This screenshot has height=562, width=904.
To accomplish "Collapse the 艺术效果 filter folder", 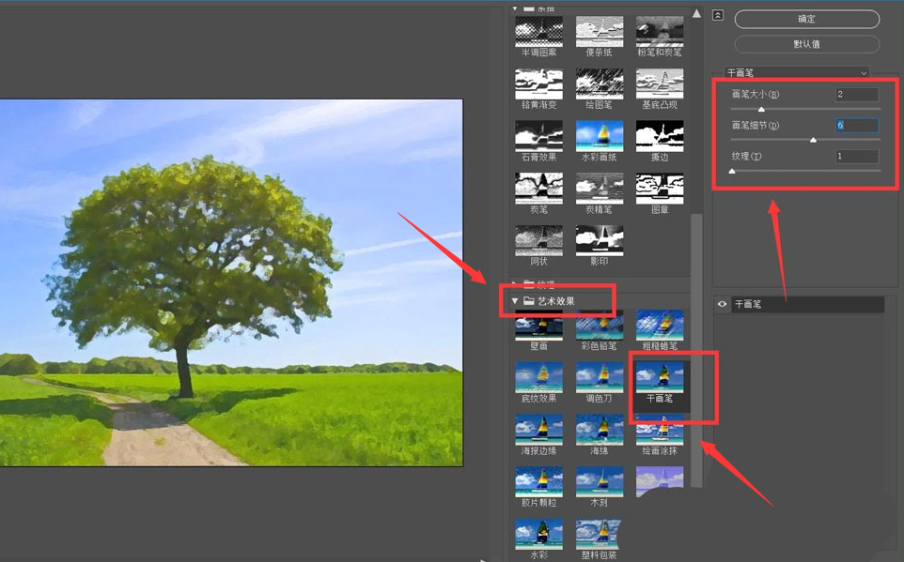I will (x=515, y=301).
